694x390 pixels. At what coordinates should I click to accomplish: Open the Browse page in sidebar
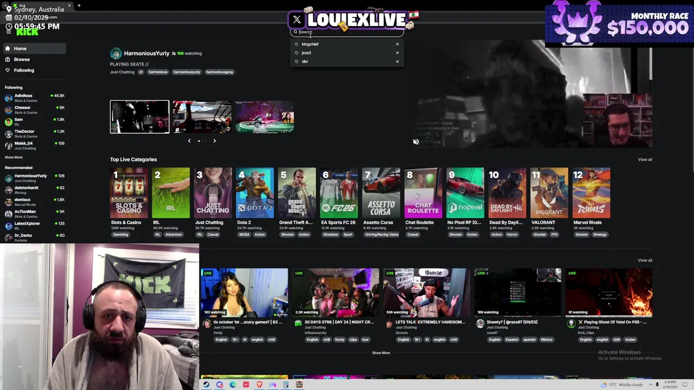(34, 60)
